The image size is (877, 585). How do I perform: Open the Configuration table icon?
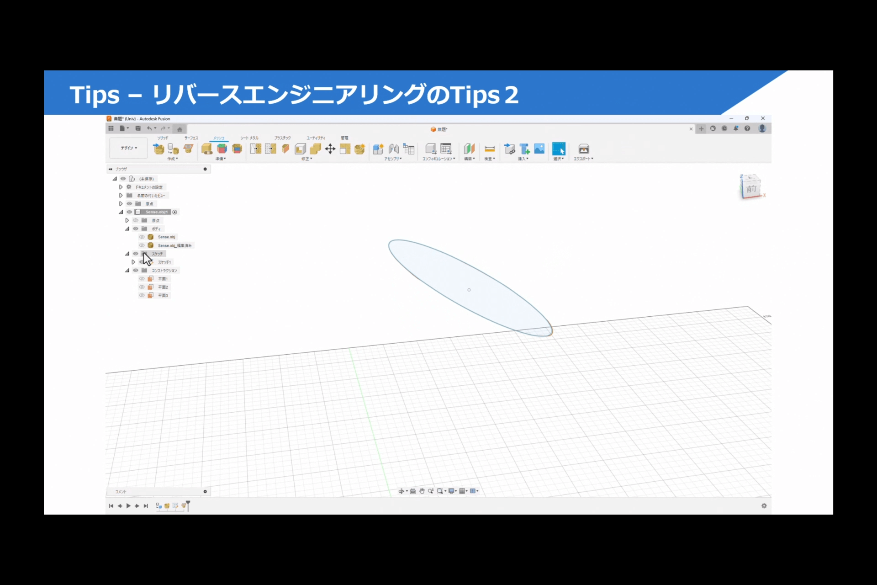[x=446, y=149]
